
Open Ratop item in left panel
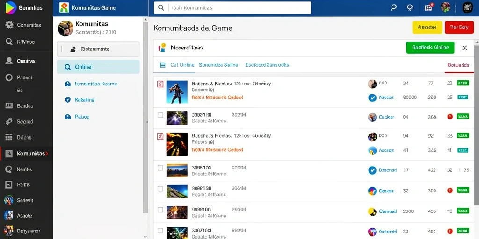tap(77, 116)
